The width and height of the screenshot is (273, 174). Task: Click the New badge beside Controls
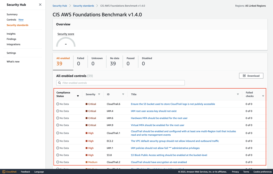tap(21, 20)
